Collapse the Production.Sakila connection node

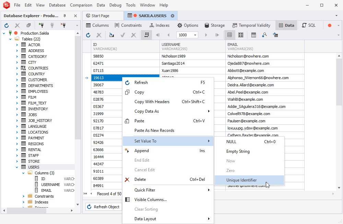click(x=4, y=33)
